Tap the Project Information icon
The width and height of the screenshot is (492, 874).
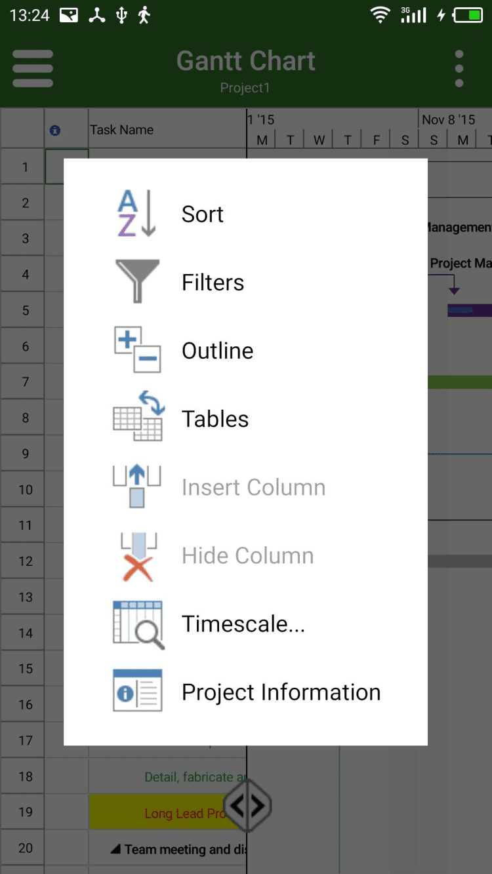pos(137,692)
